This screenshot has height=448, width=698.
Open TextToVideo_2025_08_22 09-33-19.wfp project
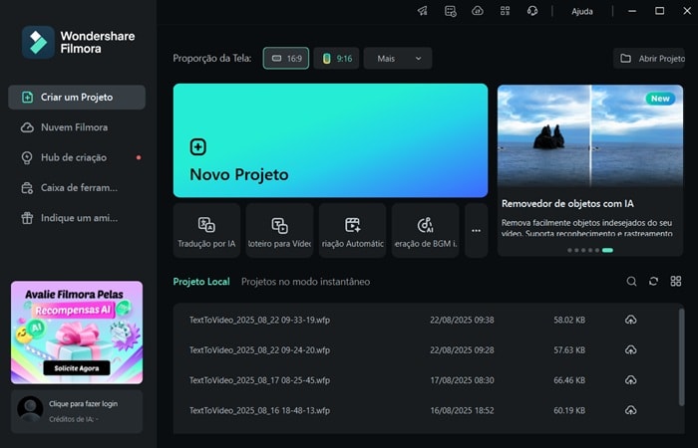click(x=259, y=320)
